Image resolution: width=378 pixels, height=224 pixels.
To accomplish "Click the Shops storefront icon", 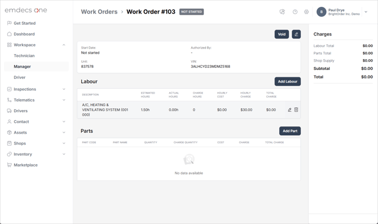I will point(9,143).
